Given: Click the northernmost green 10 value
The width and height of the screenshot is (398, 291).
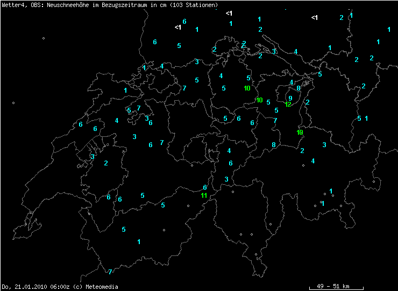Looking at the screenshot, I should click(x=247, y=88).
